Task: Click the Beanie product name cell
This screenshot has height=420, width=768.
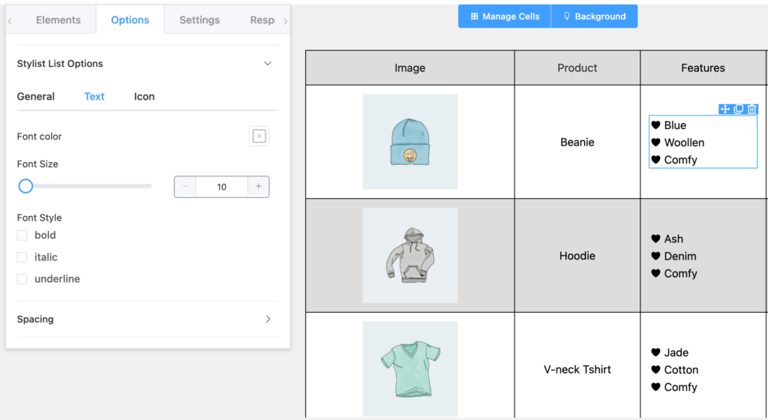Action: click(x=577, y=142)
